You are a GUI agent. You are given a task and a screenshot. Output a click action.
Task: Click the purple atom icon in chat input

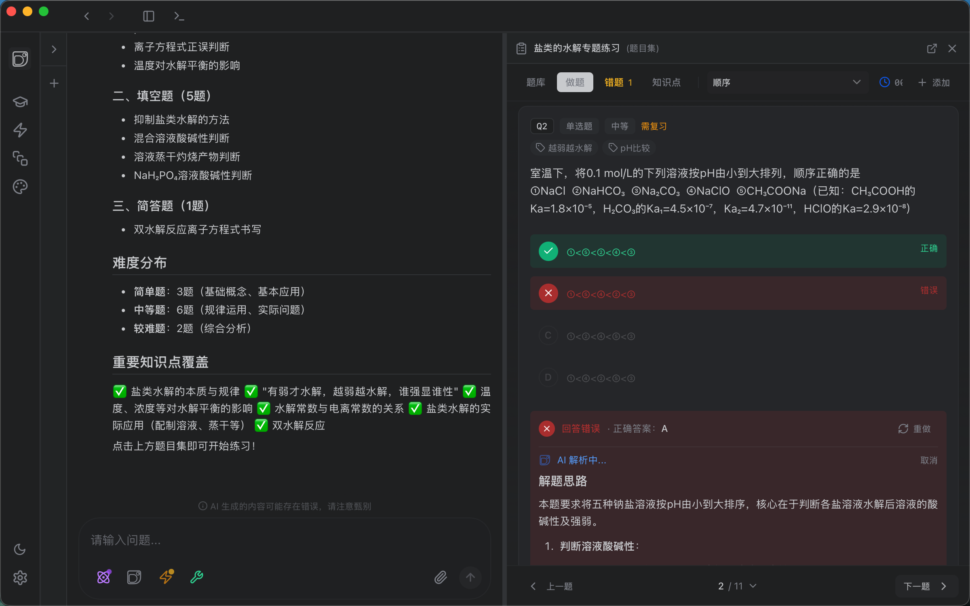pos(104,577)
